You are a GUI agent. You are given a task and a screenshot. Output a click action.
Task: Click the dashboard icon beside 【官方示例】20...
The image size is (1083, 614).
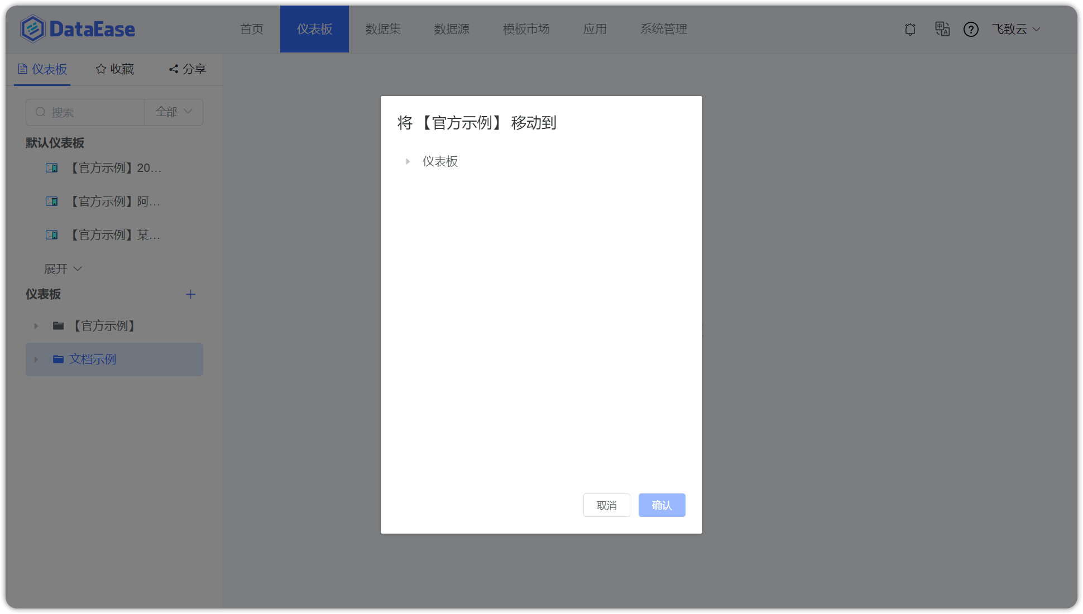(x=52, y=167)
